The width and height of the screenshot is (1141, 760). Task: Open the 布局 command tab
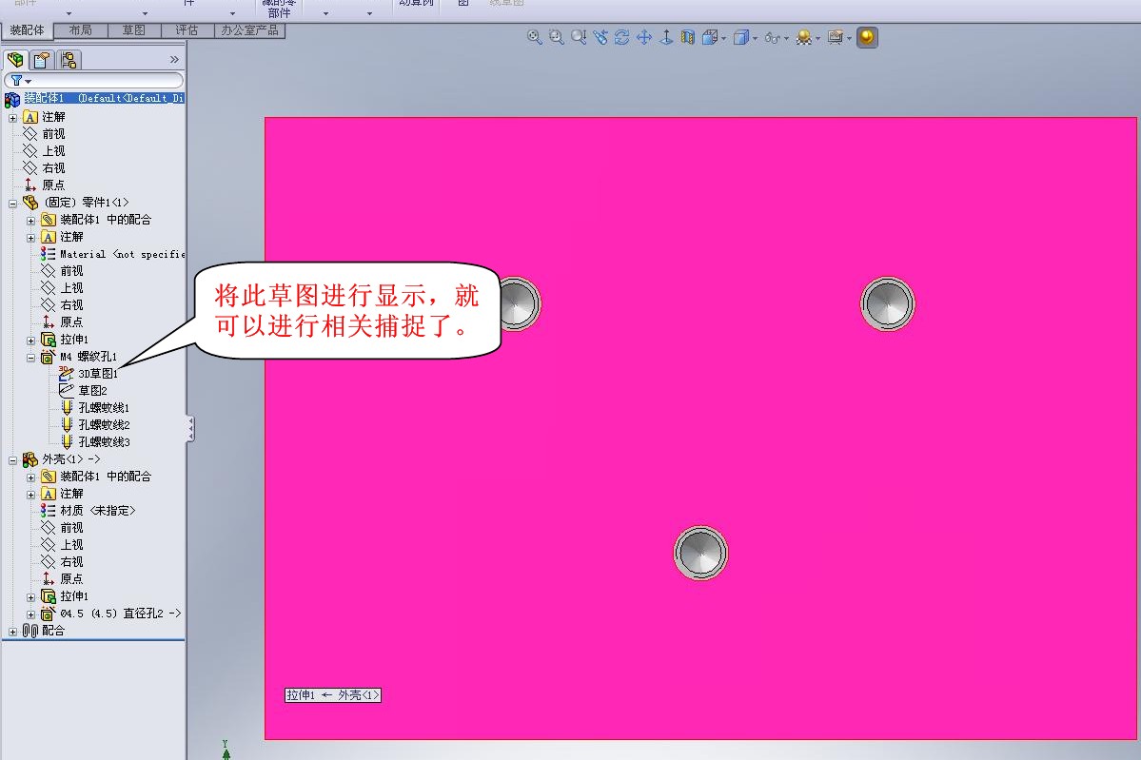click(x=81, y=30)
